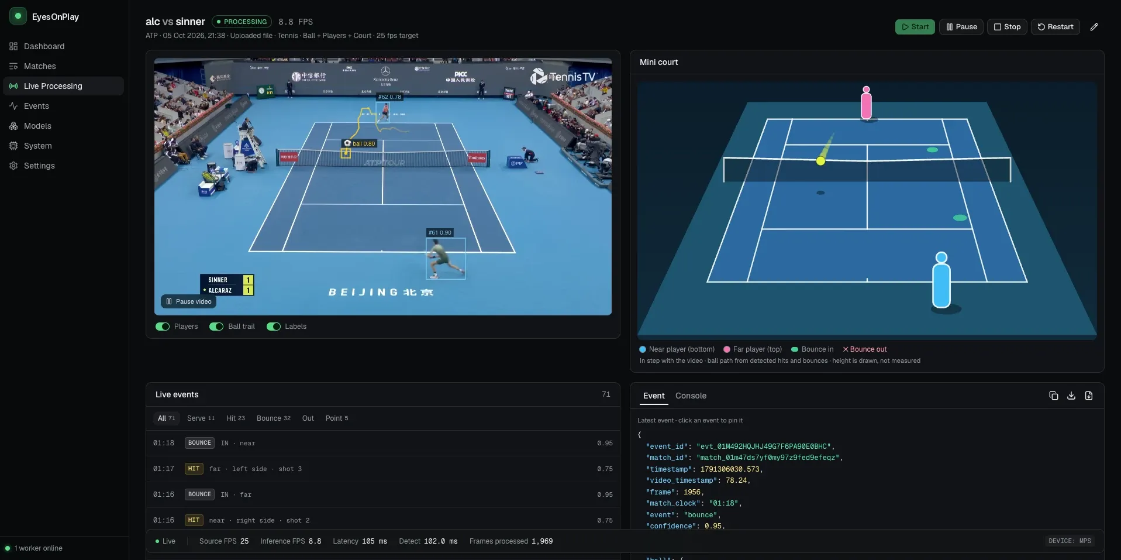Start processing with the Start button
1121x560 pixels.
[915, 27]
